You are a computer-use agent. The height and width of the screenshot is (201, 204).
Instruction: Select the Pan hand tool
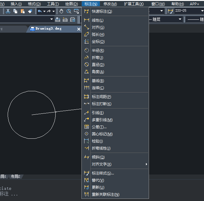click(61, 11)
